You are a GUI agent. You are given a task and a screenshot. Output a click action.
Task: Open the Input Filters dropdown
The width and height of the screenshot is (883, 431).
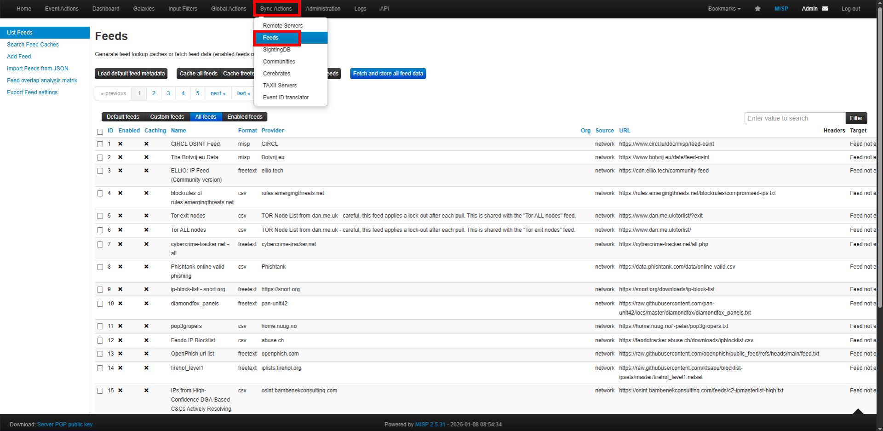coord(183,9)
